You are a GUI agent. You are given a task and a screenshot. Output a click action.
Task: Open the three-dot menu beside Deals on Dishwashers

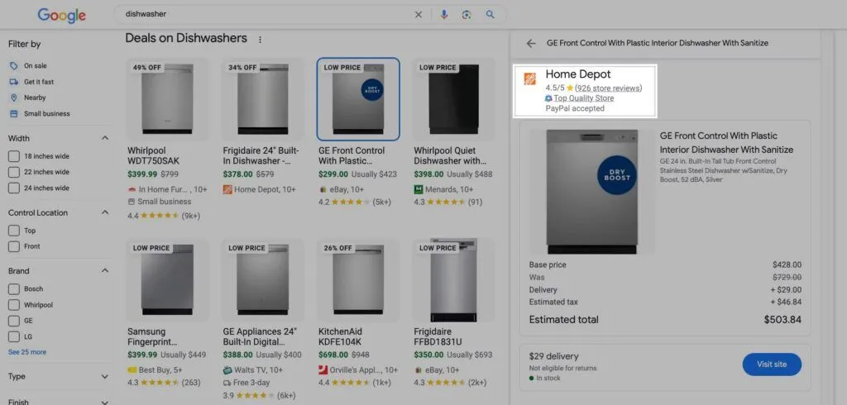[x=261, y=40]
